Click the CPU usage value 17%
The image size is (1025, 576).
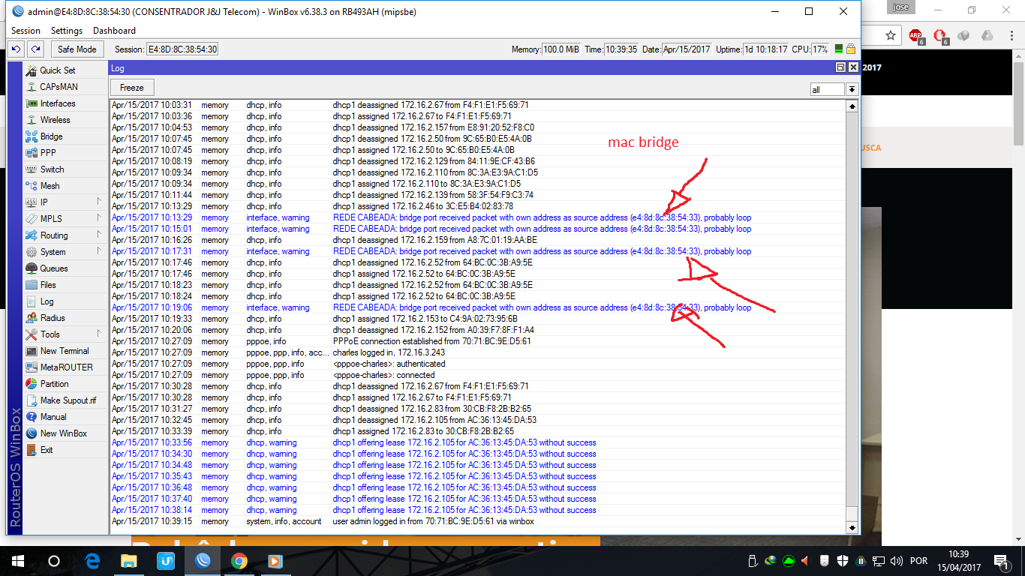[x=820, y=49]
